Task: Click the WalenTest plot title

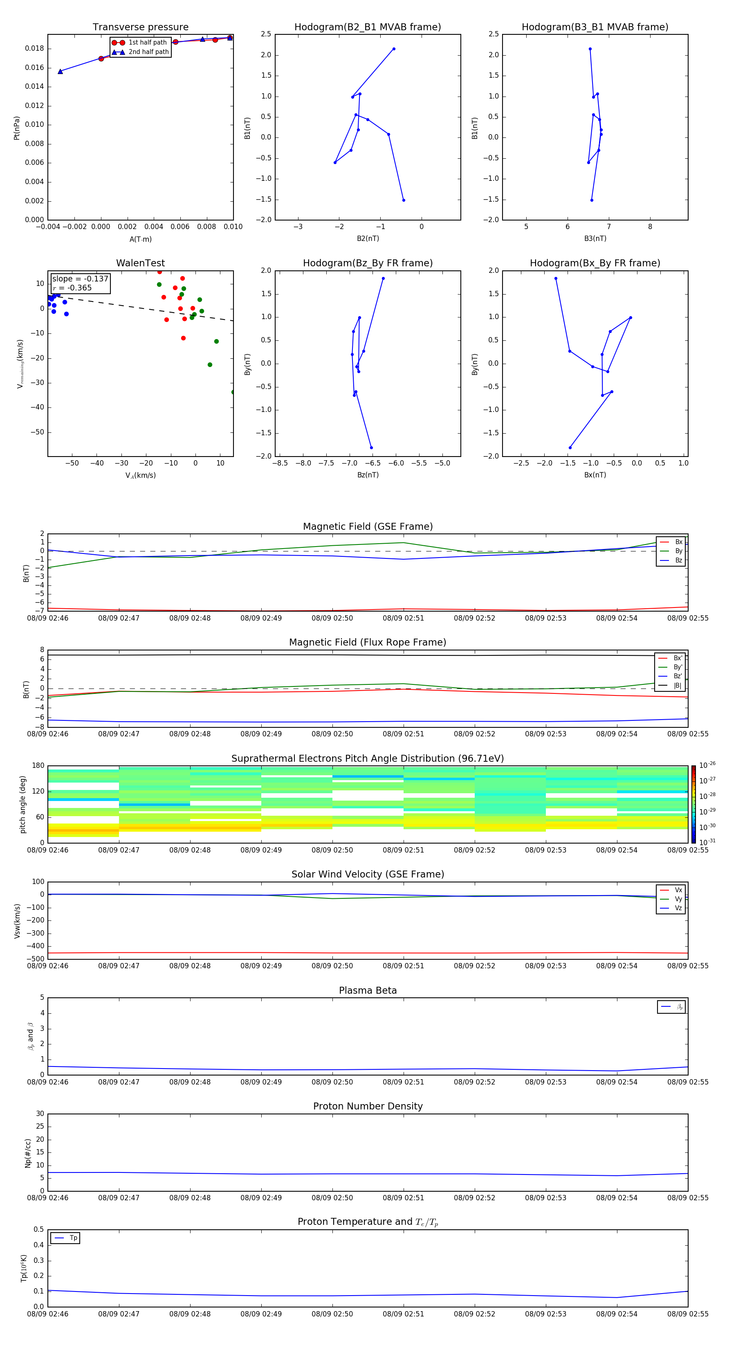Action: click(140, 263)
